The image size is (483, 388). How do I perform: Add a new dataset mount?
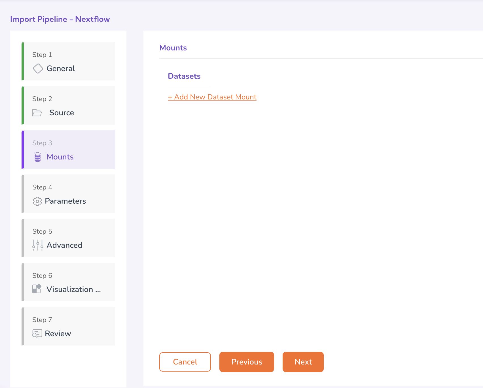click(212, 97)
